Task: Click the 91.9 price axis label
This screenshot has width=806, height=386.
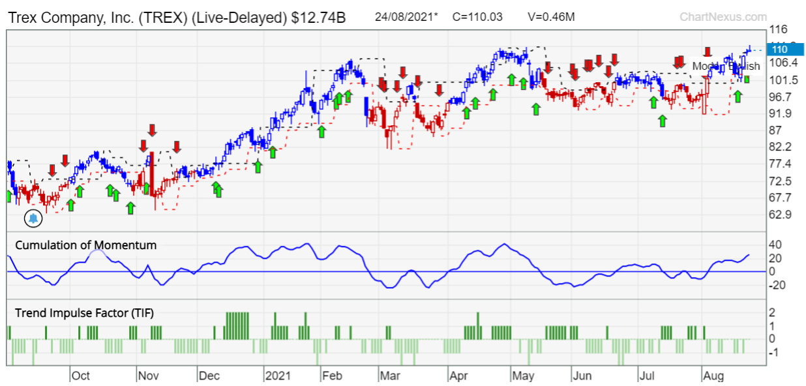Action: pyautogui.click(x=781, y=113)
